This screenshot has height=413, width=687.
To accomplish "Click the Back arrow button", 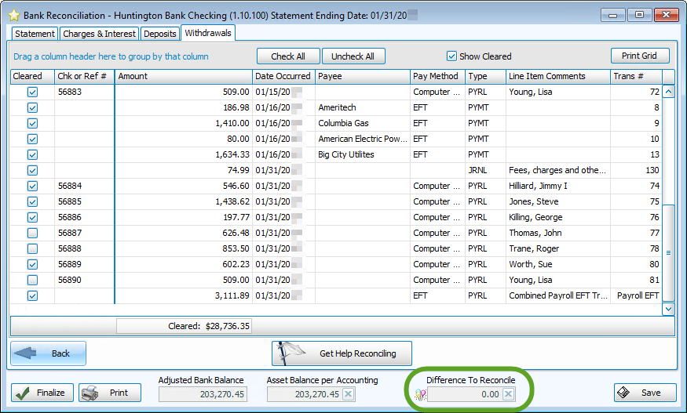I will [48, 353].
